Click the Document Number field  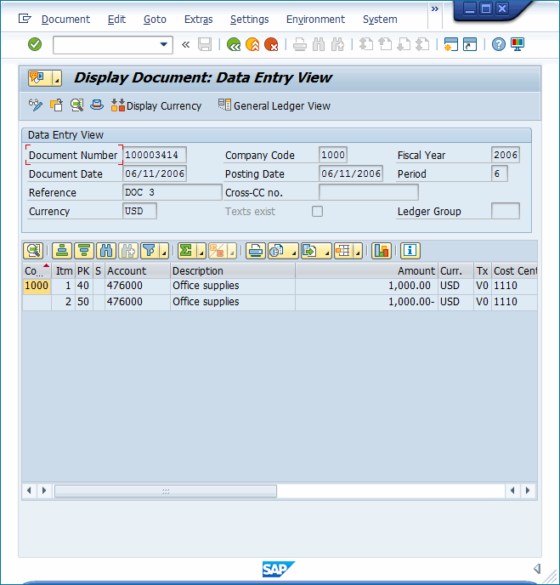pos(155,155)
